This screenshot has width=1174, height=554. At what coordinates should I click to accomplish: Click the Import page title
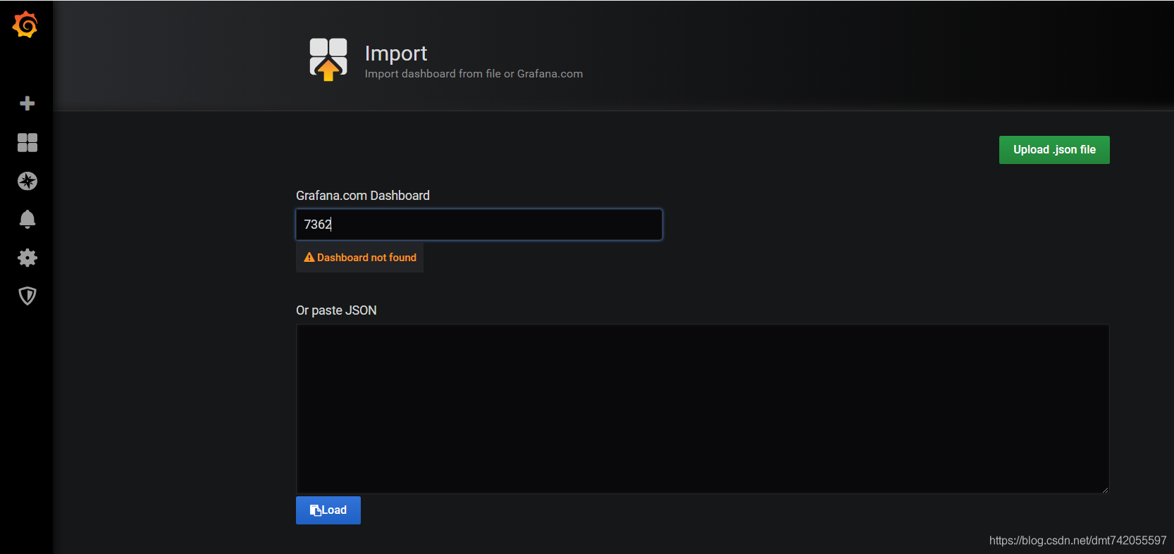396,53
